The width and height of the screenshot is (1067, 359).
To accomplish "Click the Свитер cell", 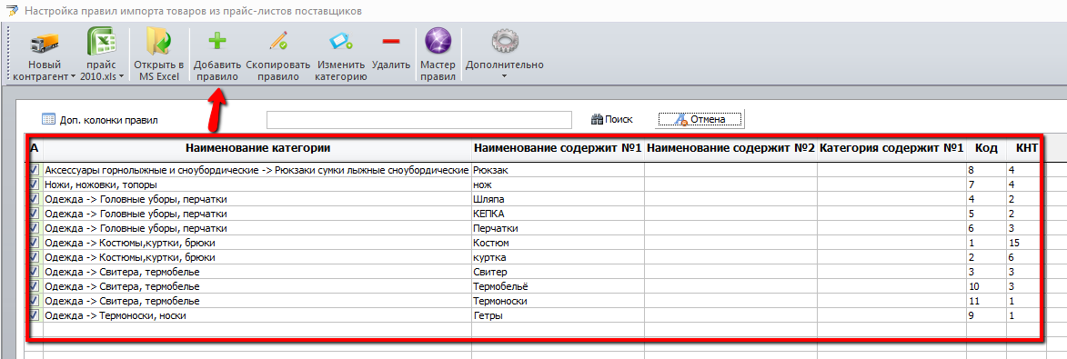I will click(x=558, y=272).
